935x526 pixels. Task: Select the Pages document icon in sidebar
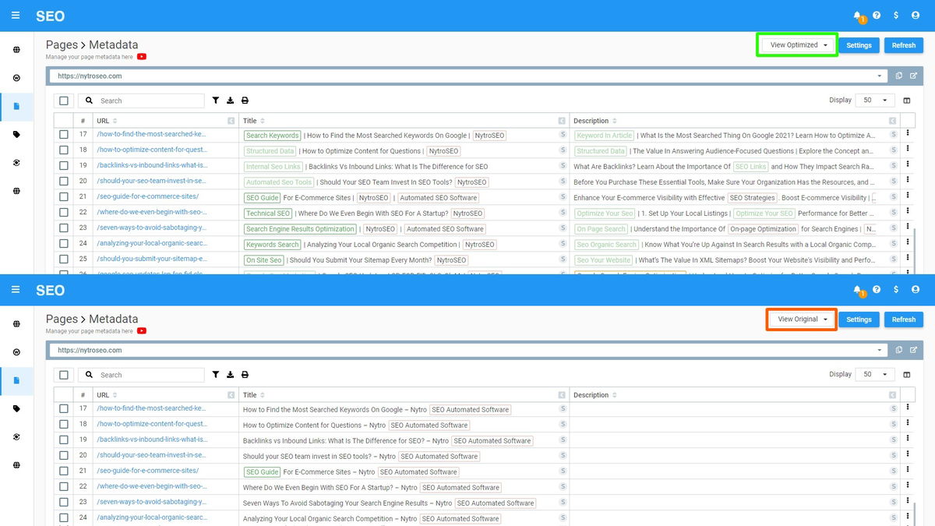[16, 104]
